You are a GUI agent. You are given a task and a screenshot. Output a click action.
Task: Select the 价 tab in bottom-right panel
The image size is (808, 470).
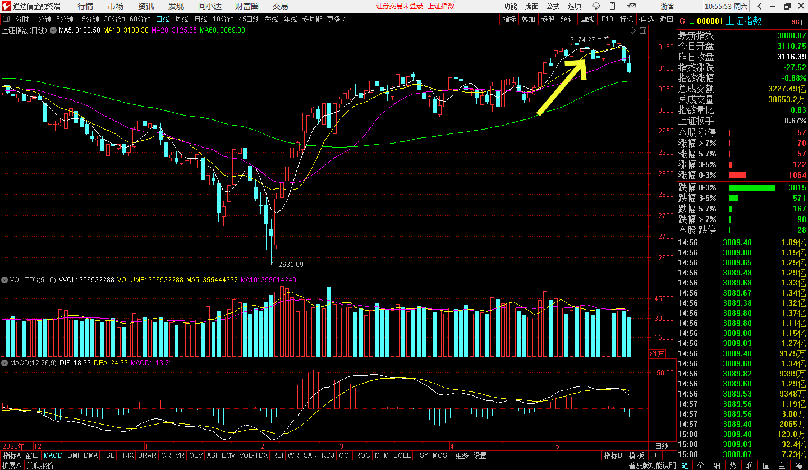pos(701,466)
